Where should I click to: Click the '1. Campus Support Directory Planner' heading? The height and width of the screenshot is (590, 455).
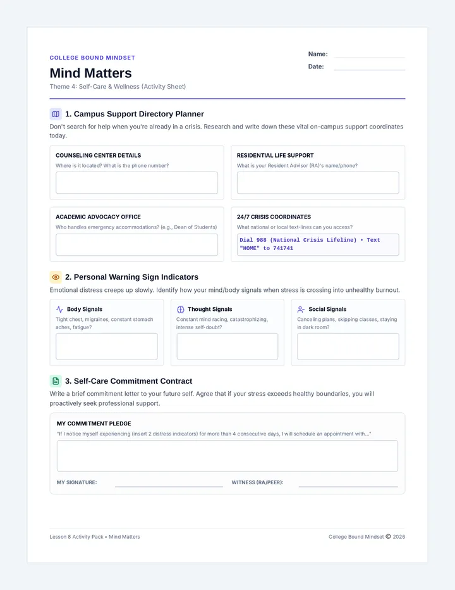(x=135, y=114)
